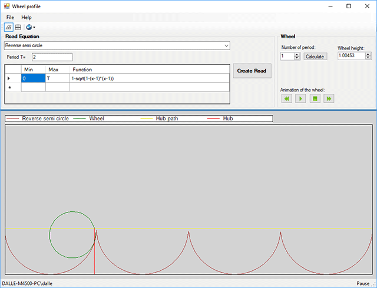Viewport: 377px width, 288px height.
Task: Click the Hub path legend entry
Action: click(x=160, y=119)
